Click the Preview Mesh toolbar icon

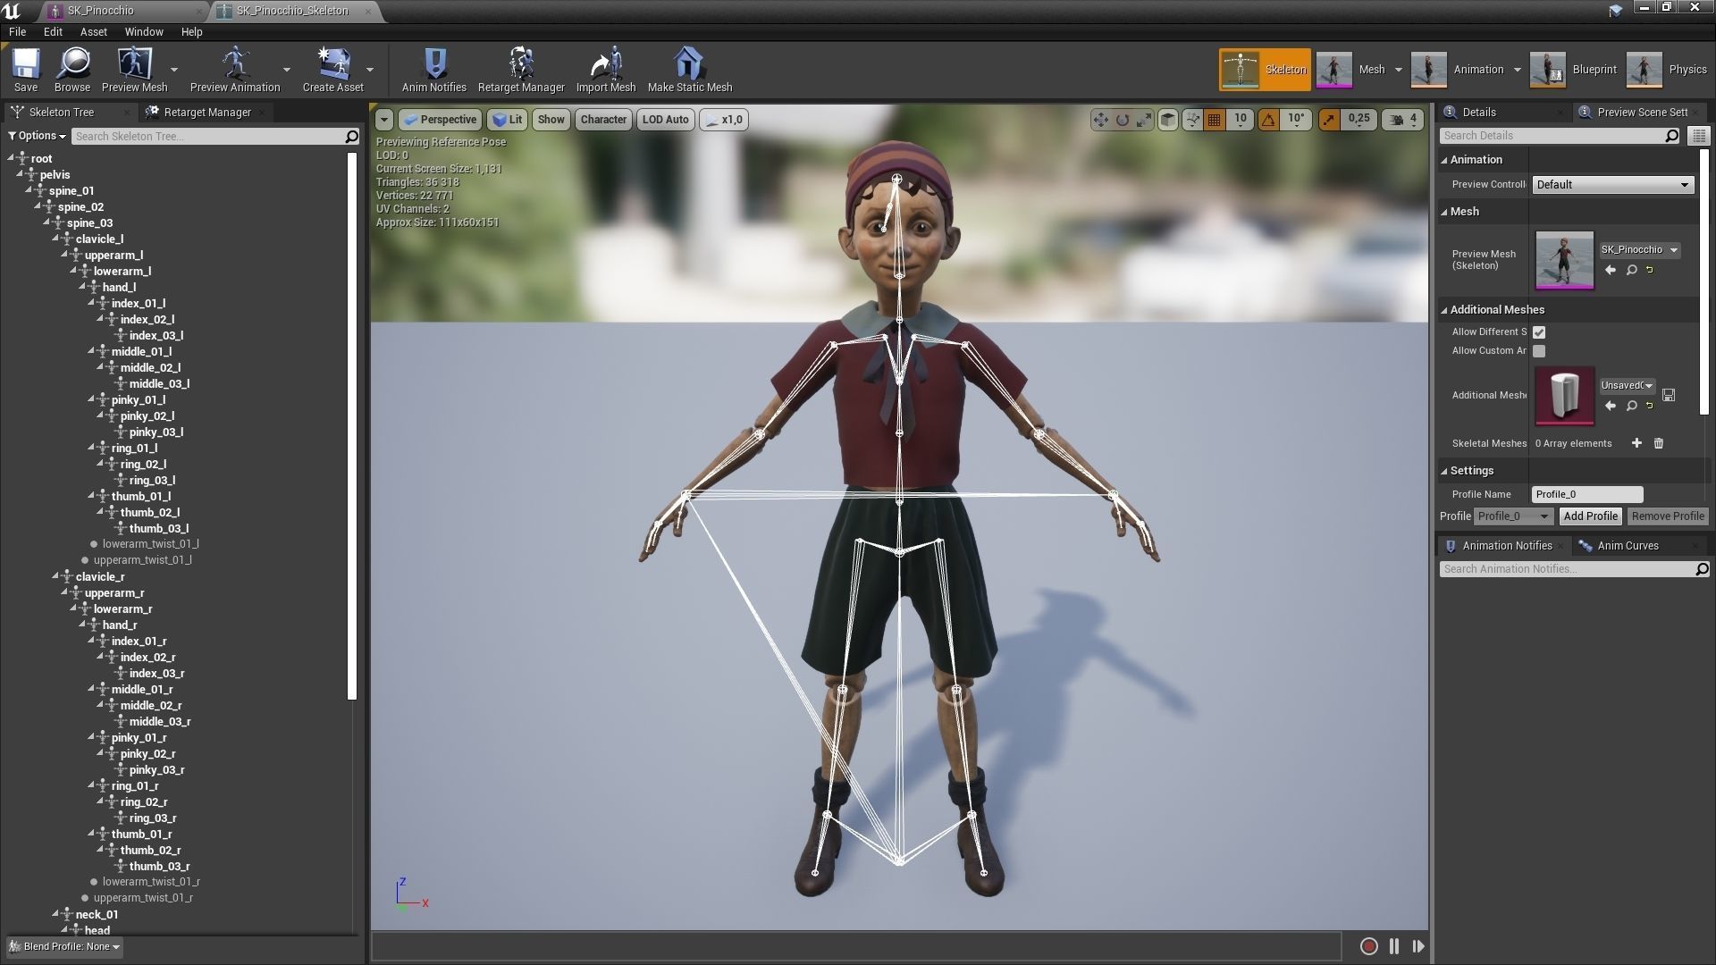coord(135,70)
